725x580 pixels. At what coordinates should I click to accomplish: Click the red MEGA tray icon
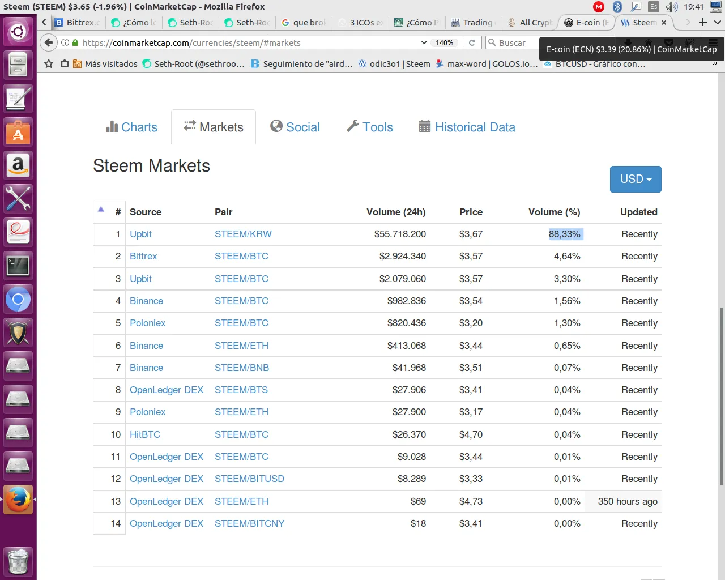pyautogui.click(x=599, y=7)
